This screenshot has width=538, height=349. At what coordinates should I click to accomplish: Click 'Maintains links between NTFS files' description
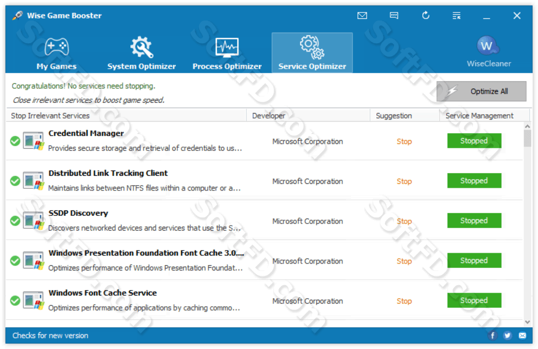[x=144, y=188]
